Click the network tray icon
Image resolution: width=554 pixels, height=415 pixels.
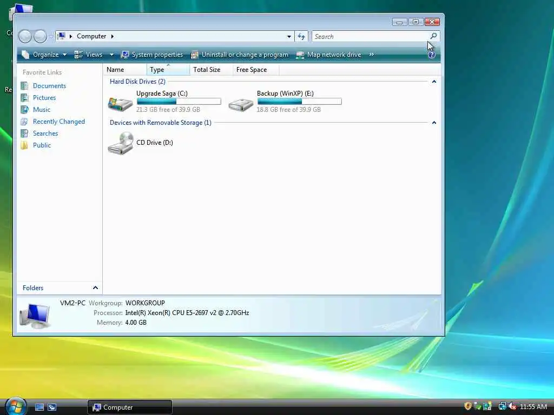[502, 406]
